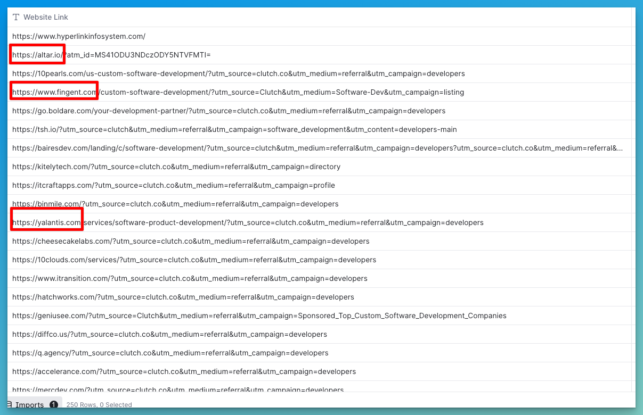The image size is (643, 415).
Task: Select the itcraftapps.com link cell
Action: (x=319, y=185)
